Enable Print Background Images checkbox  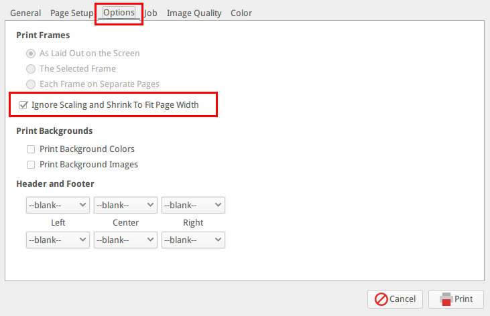tap(31, 165)
